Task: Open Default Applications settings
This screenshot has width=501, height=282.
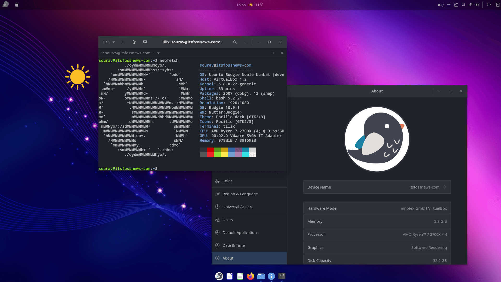Action: [x=240, y=232]
